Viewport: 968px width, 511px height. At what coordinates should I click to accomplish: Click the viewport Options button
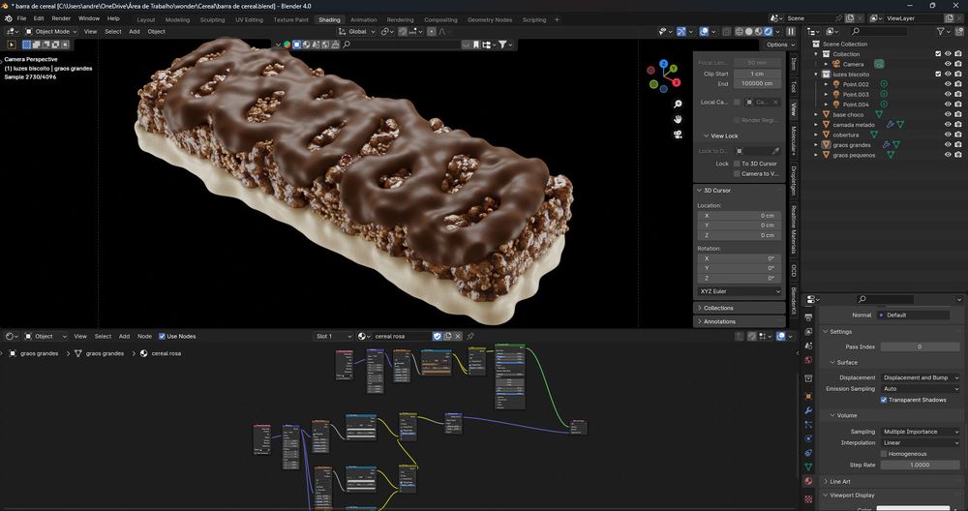coord(777,45)
